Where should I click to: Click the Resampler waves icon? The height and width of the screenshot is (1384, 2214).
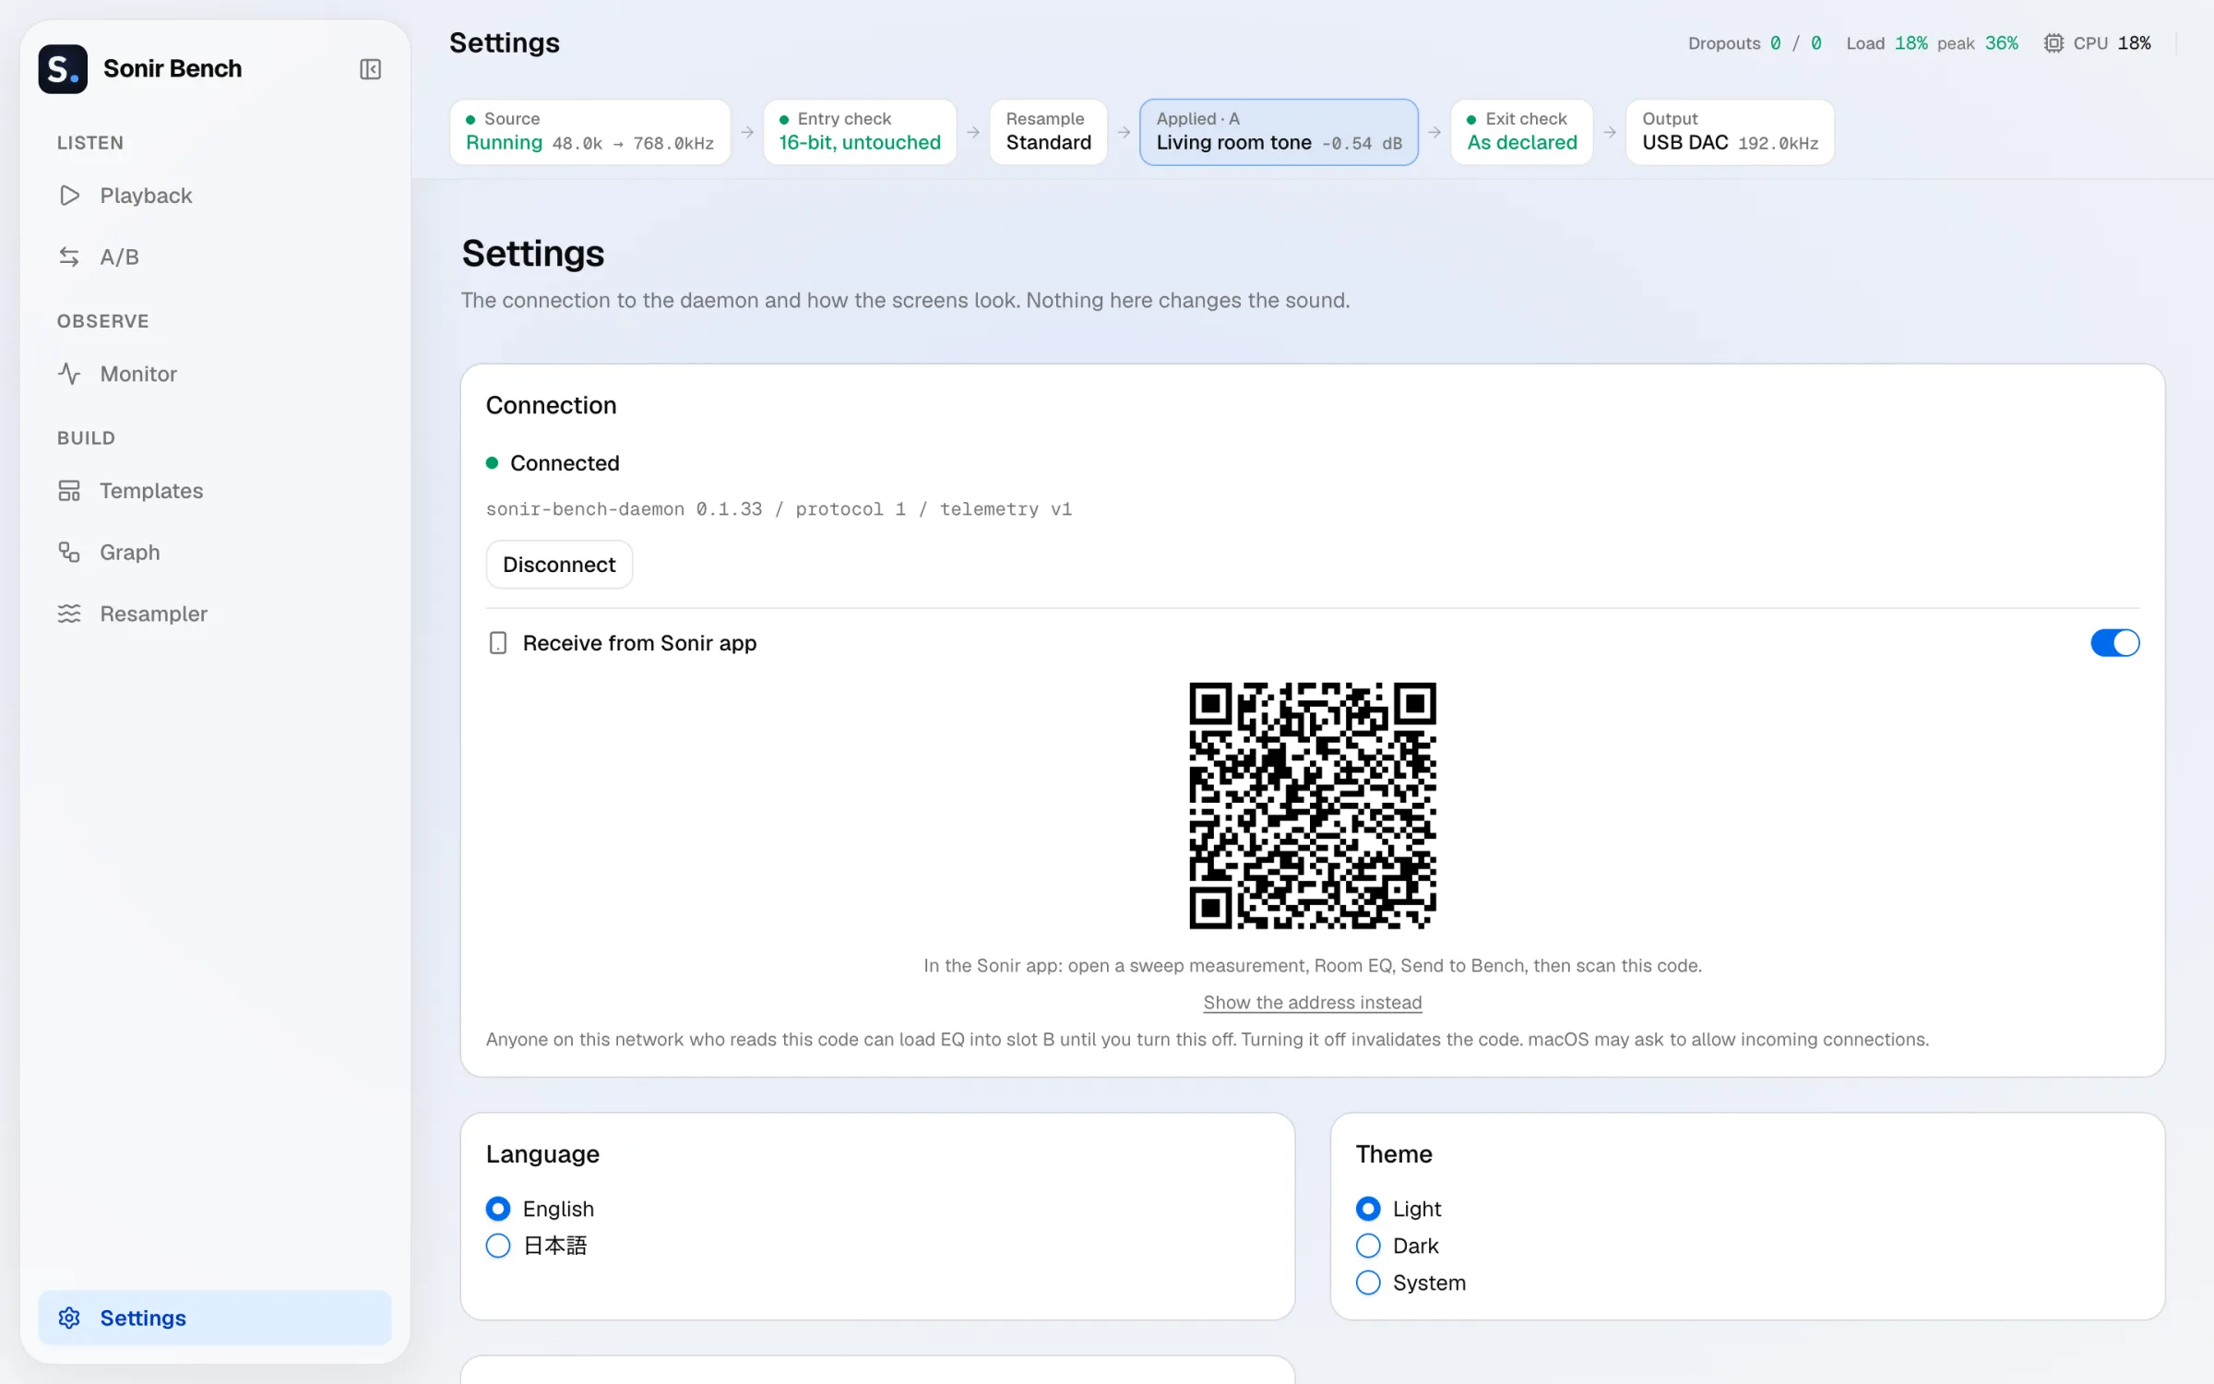69,614
